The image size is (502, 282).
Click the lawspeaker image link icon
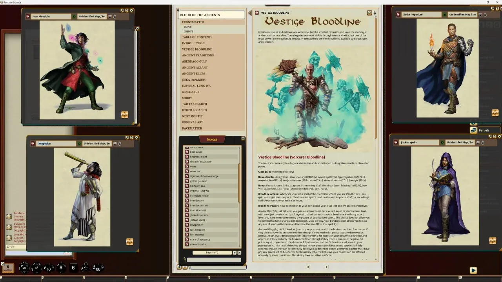coord(33,143)
